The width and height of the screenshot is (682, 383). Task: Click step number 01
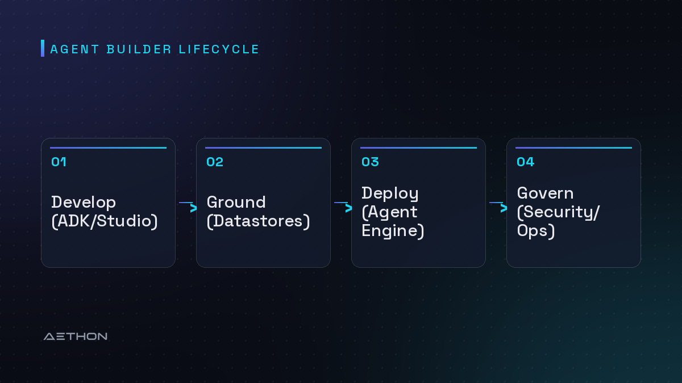tap(59, 162)
